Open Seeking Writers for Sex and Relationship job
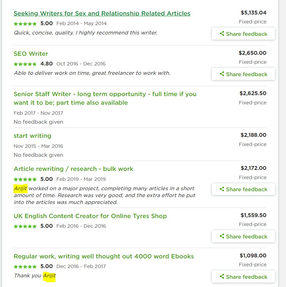 [x=102, y=13]
